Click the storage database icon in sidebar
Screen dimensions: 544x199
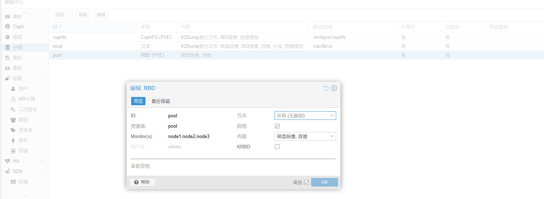click(7, 47)
